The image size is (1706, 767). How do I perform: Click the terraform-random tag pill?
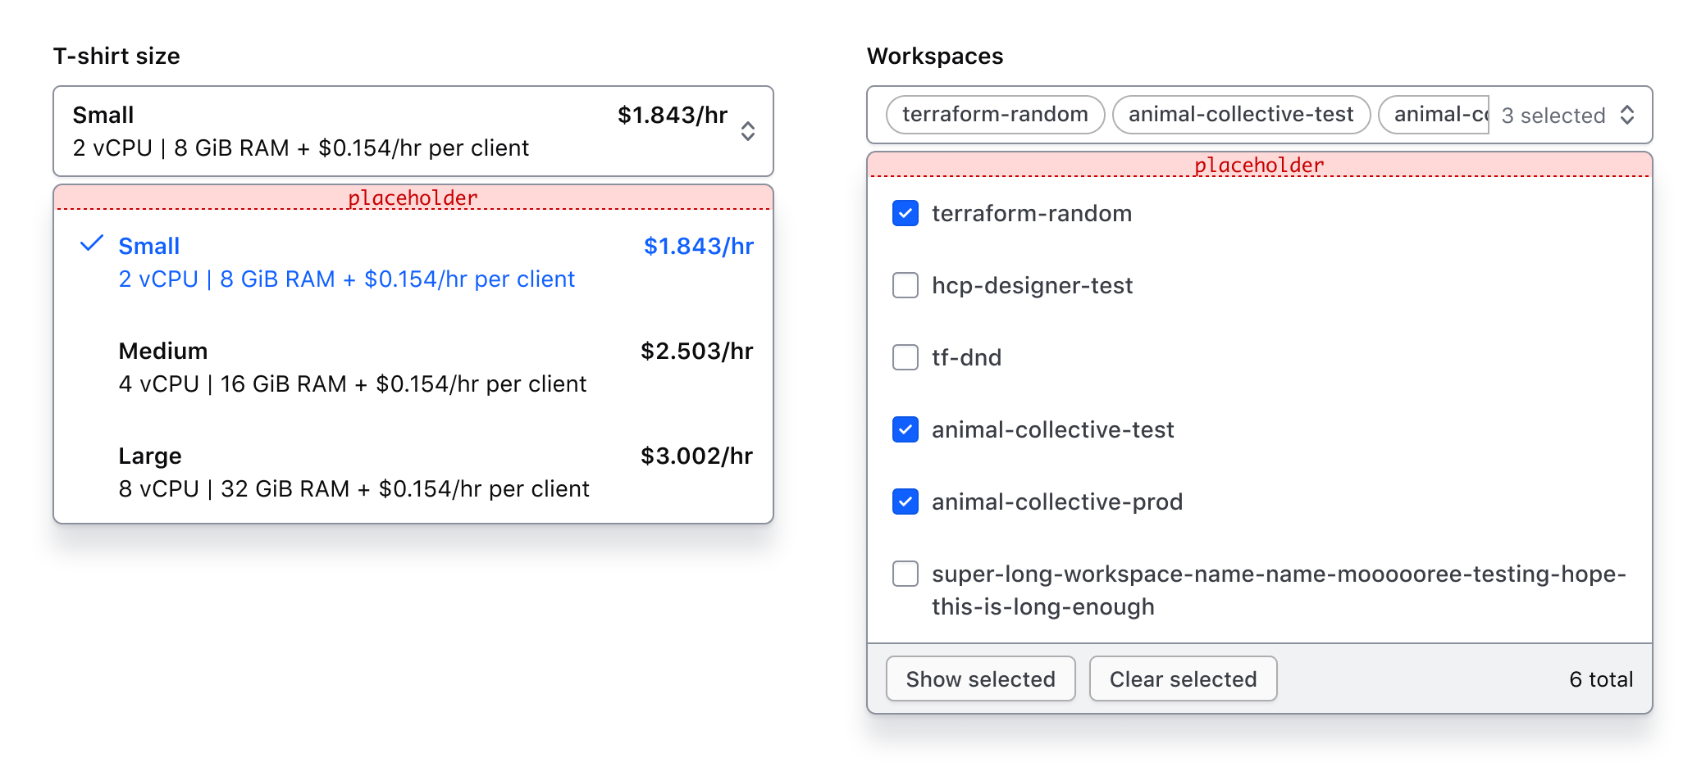pyautogui.click(x=994, y=114)
